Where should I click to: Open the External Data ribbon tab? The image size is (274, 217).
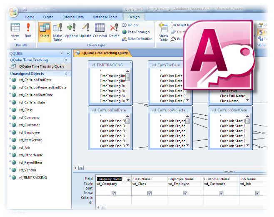pos(73,17)
